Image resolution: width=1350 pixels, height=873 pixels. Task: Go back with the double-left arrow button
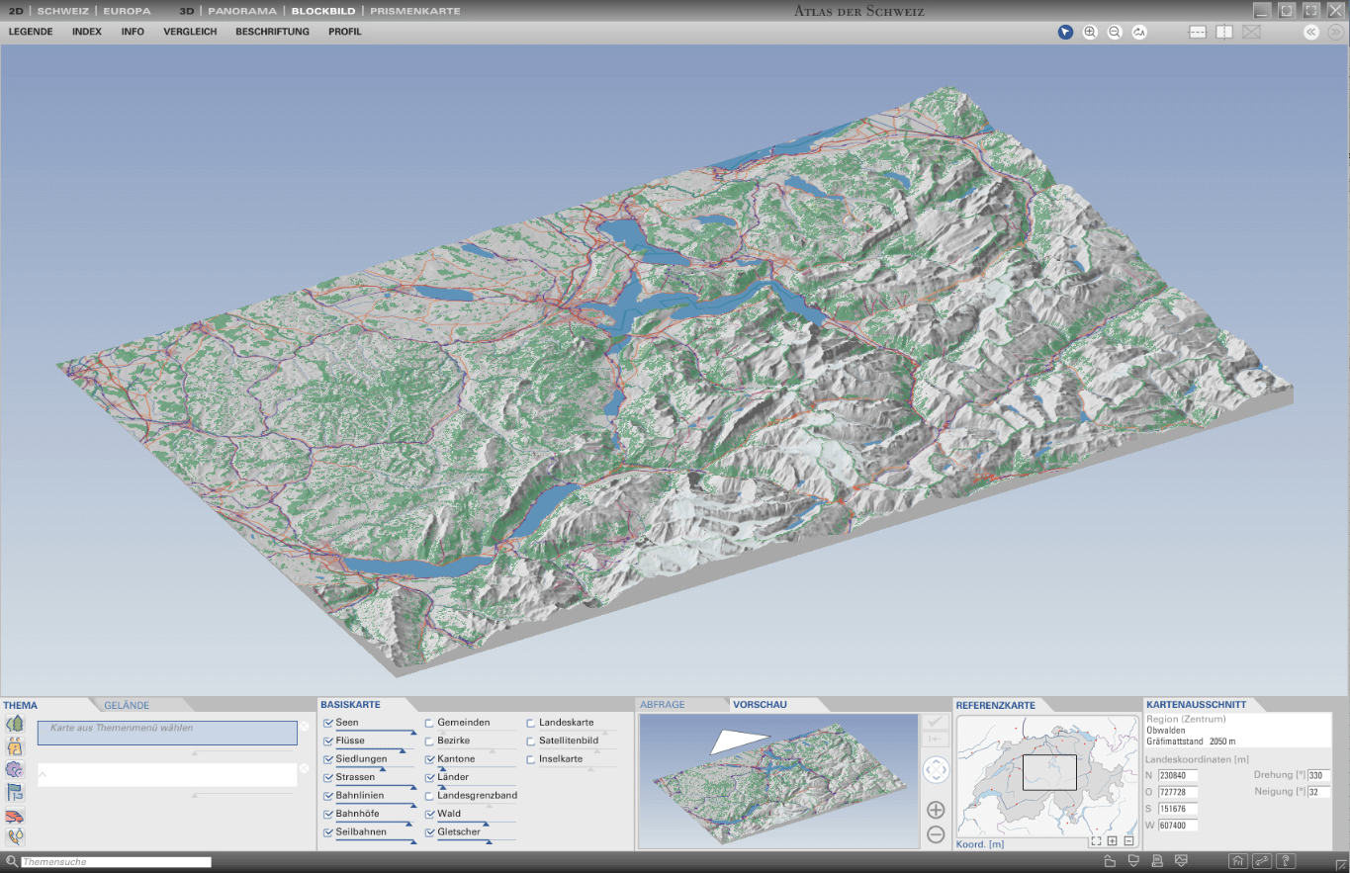pos(1311,32)
